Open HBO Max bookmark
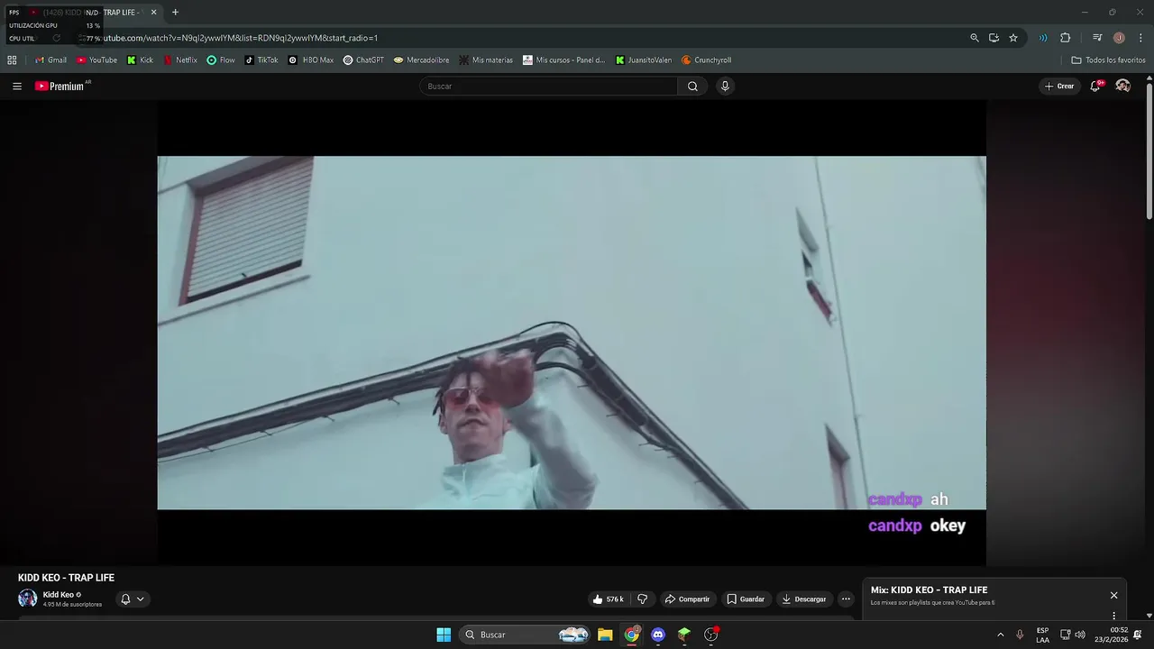 (x=311, y=60)
